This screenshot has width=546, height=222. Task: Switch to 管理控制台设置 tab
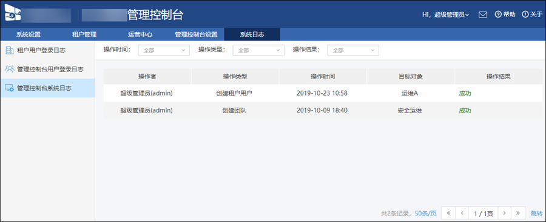click(196, 34)
